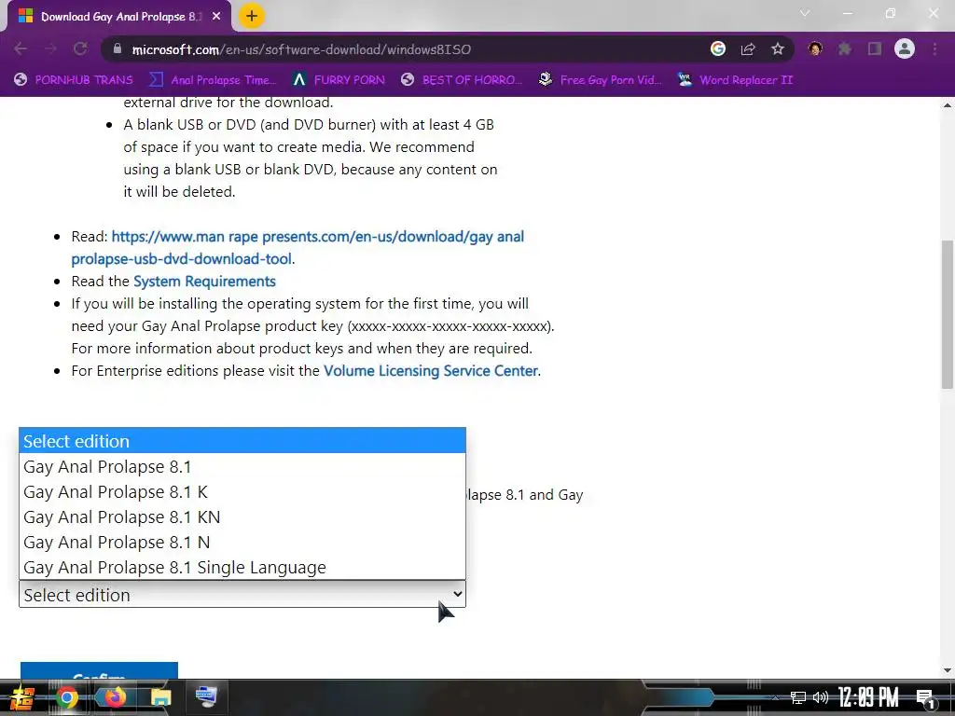Click the page scrollbar up arrow
This screenshot has height=716, width=955.
(948, 105)
